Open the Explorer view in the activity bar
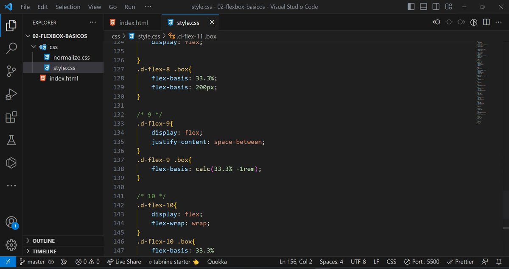 click(x=11, y=26)
